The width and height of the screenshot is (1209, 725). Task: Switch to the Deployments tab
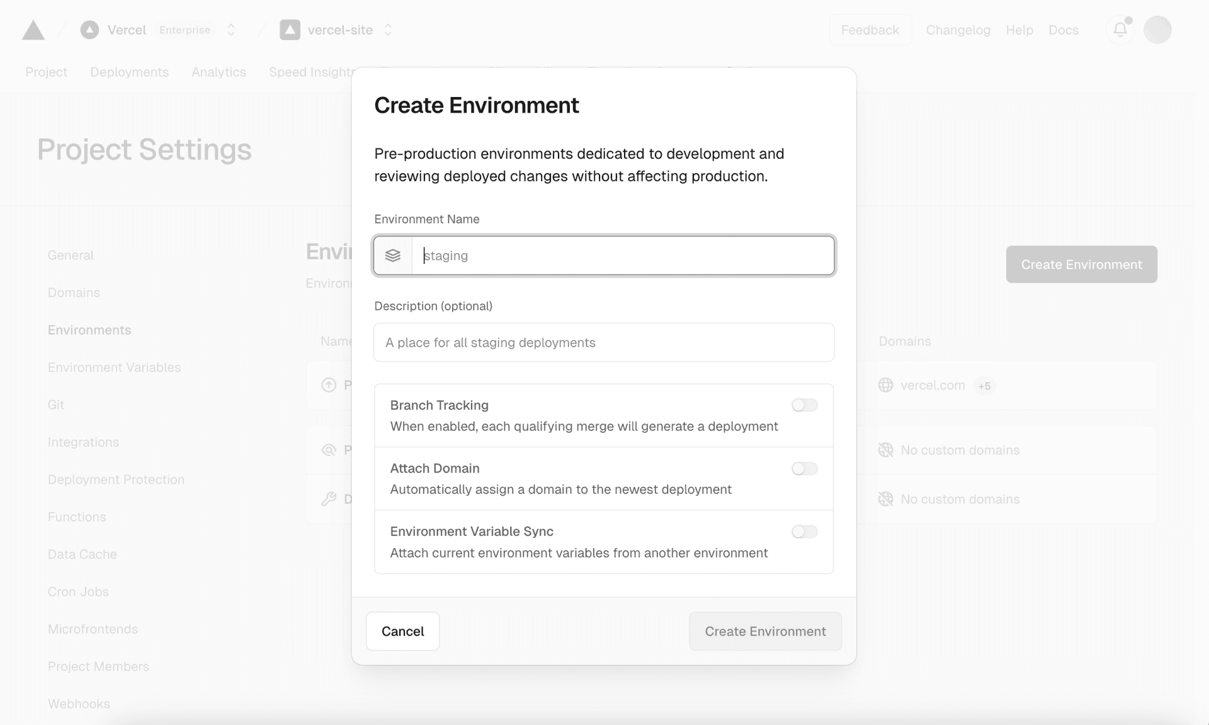[129, 72]
